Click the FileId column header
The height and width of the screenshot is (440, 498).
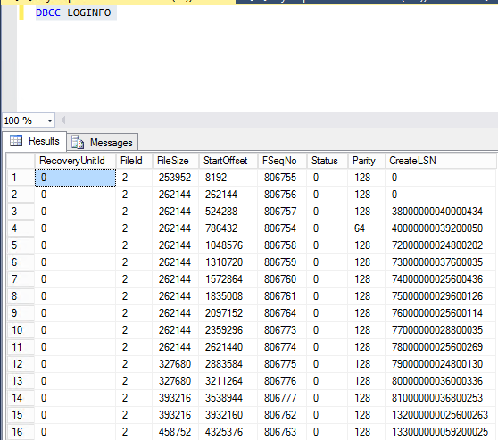135,161
